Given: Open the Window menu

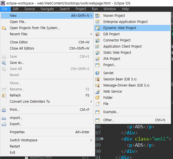Looking at the screenshot, I should tap(110, 9).
